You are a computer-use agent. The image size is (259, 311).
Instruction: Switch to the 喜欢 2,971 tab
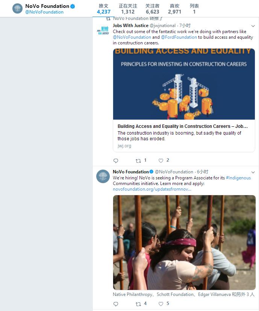click(174, 9)
